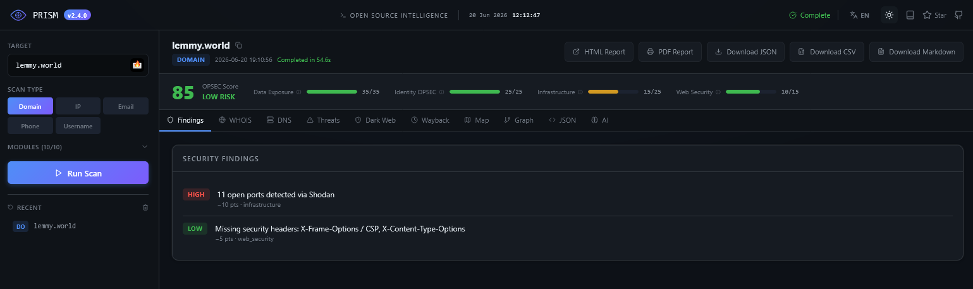The width and height of the screenshot is (973, 289).
Task: Switch to the AI tab
Action: click(600, 120)
